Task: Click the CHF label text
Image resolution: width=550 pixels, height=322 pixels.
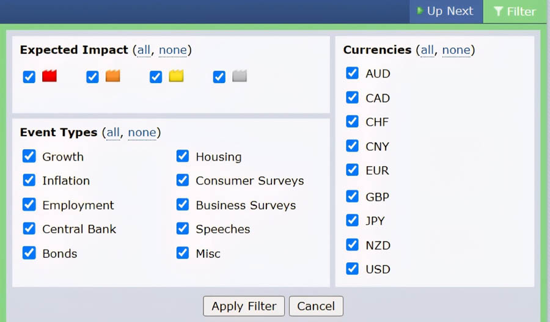Action: coord(378,122)
